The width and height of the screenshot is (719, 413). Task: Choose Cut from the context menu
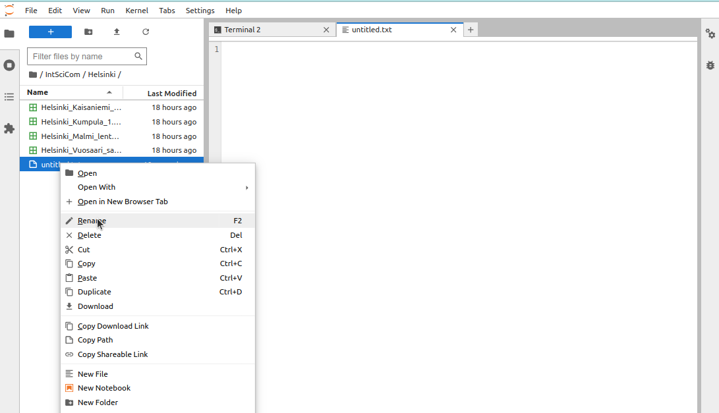(x=158, y=250)
